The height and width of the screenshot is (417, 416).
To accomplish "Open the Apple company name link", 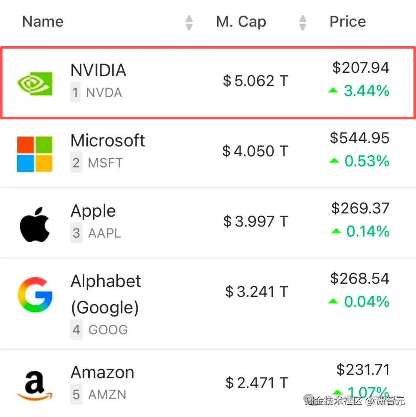I will 93,211.
